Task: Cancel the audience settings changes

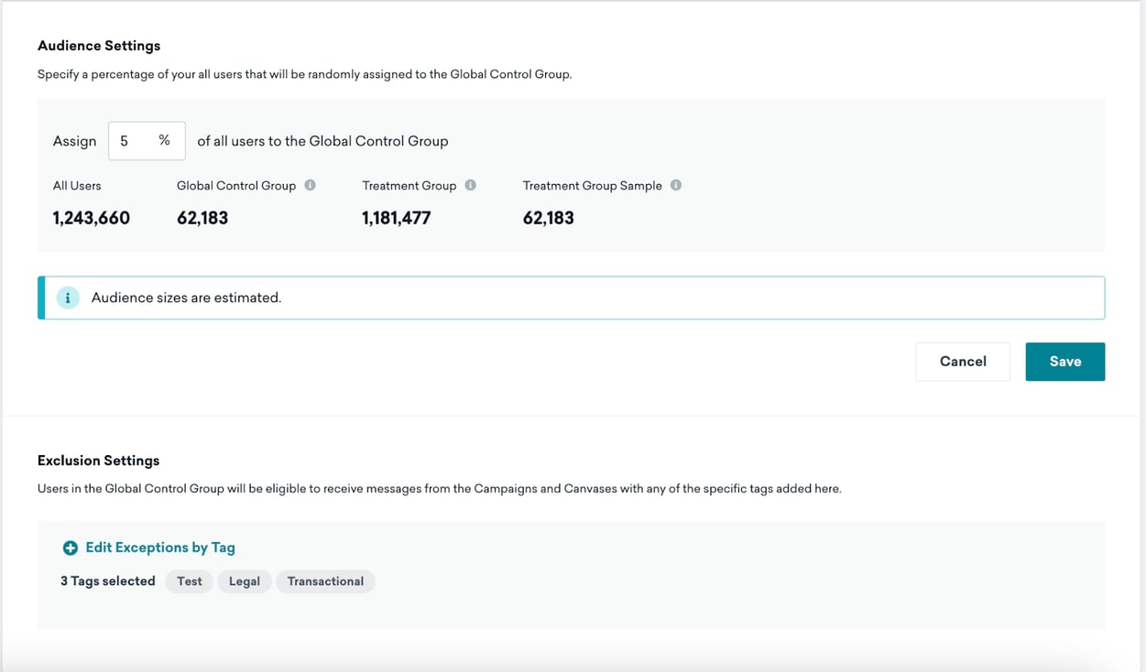Action: point(962,362)
